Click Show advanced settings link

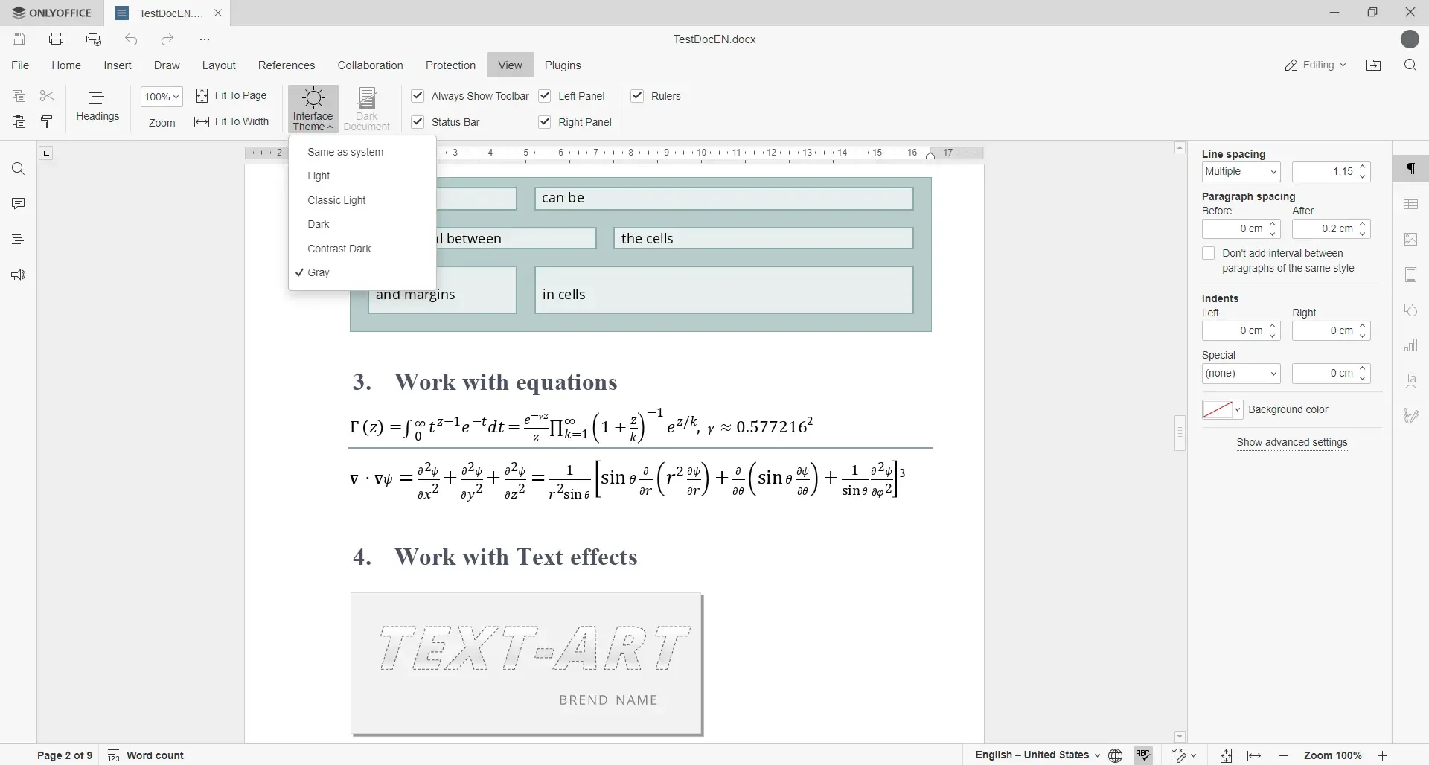[1292, 443]
